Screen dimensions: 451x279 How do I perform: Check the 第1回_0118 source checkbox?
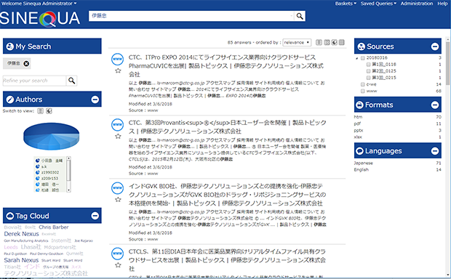[x=369, y=65]
